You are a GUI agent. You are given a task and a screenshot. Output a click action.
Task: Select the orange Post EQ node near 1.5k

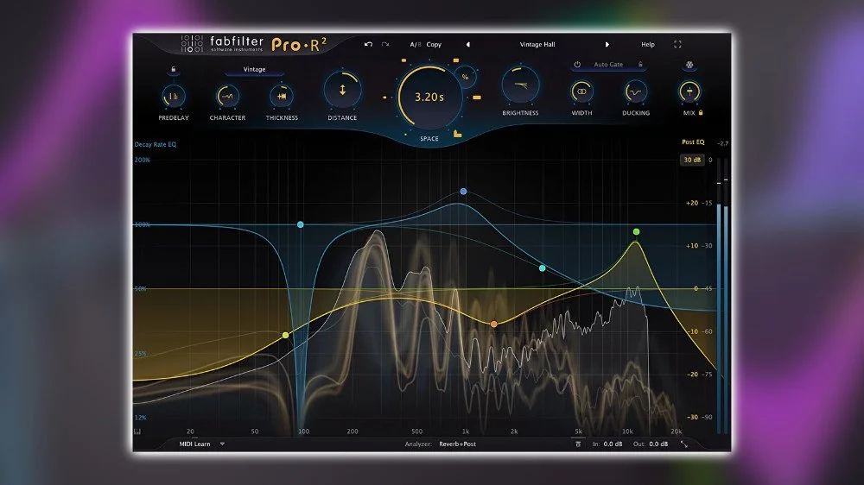coord(494,324)
